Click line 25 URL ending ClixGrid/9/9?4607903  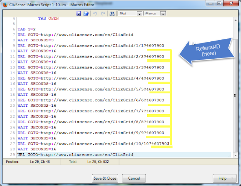coord(91,133)
